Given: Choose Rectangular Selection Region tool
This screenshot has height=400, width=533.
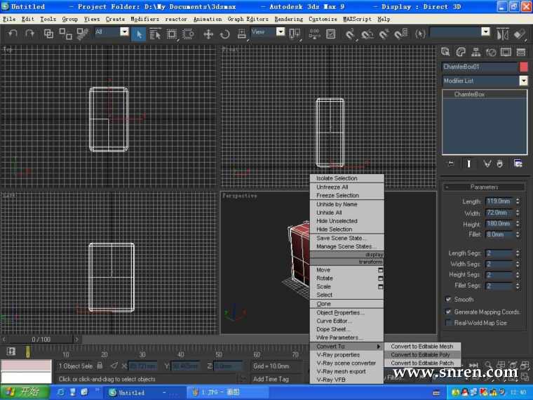Looking at the screenshot, I should tap(172, 34).
